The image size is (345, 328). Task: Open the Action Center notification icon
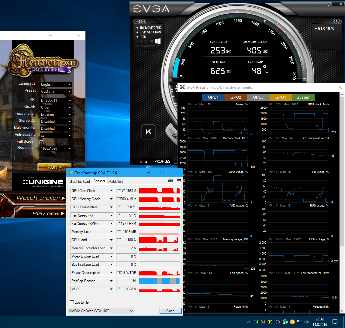335,322
